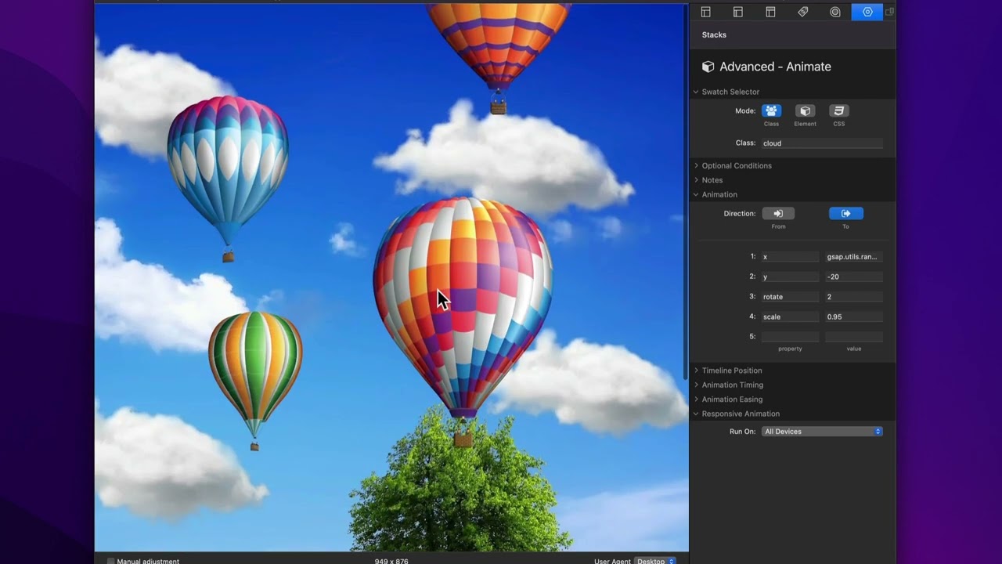1002x564 pixels.
Task: Click the Class field containing cloud
Action: coord(822,143)
